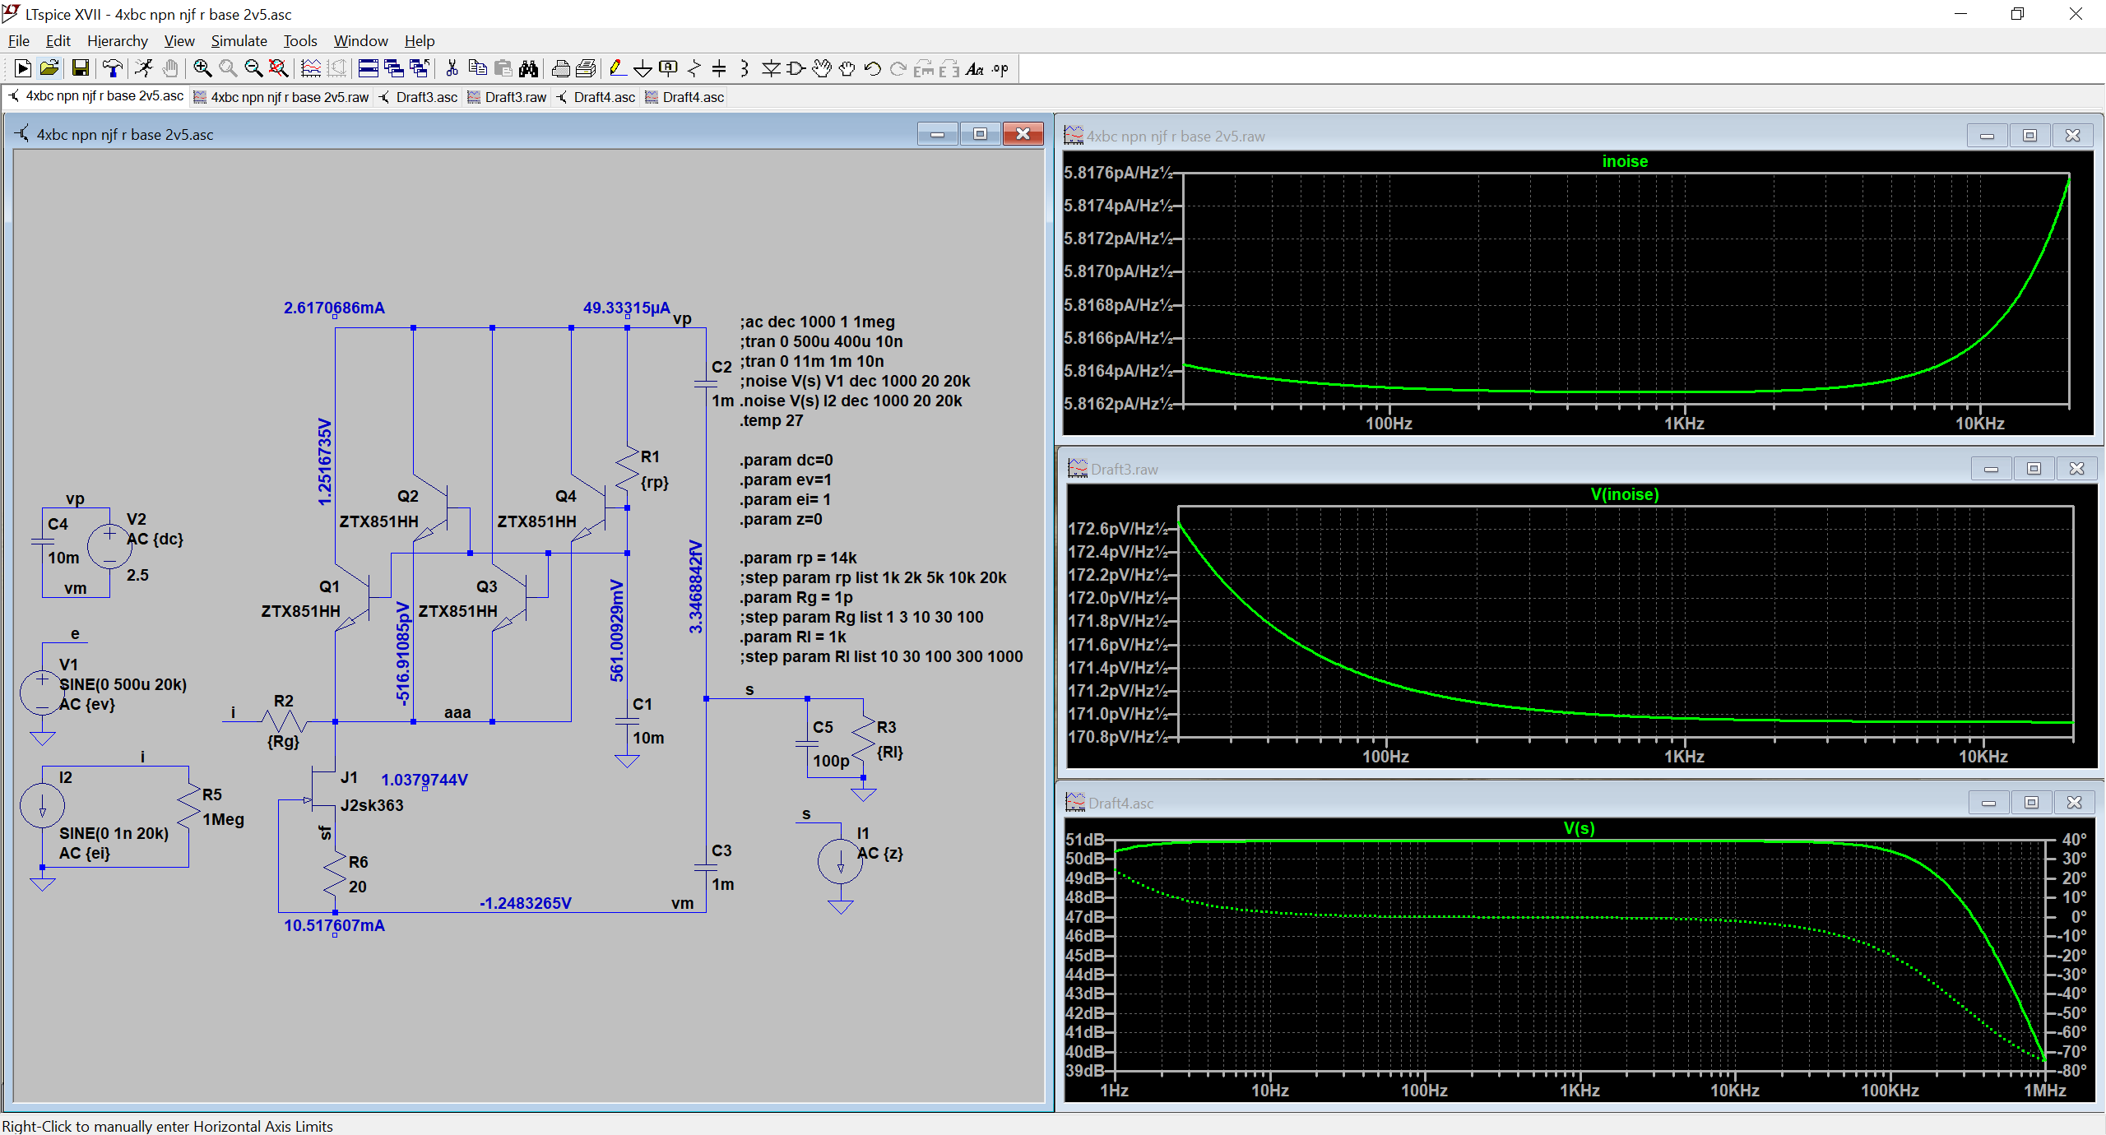Open the Window menu
Image resolution: width=2106 pixels, height=1135 pixels.
[360, 41]
